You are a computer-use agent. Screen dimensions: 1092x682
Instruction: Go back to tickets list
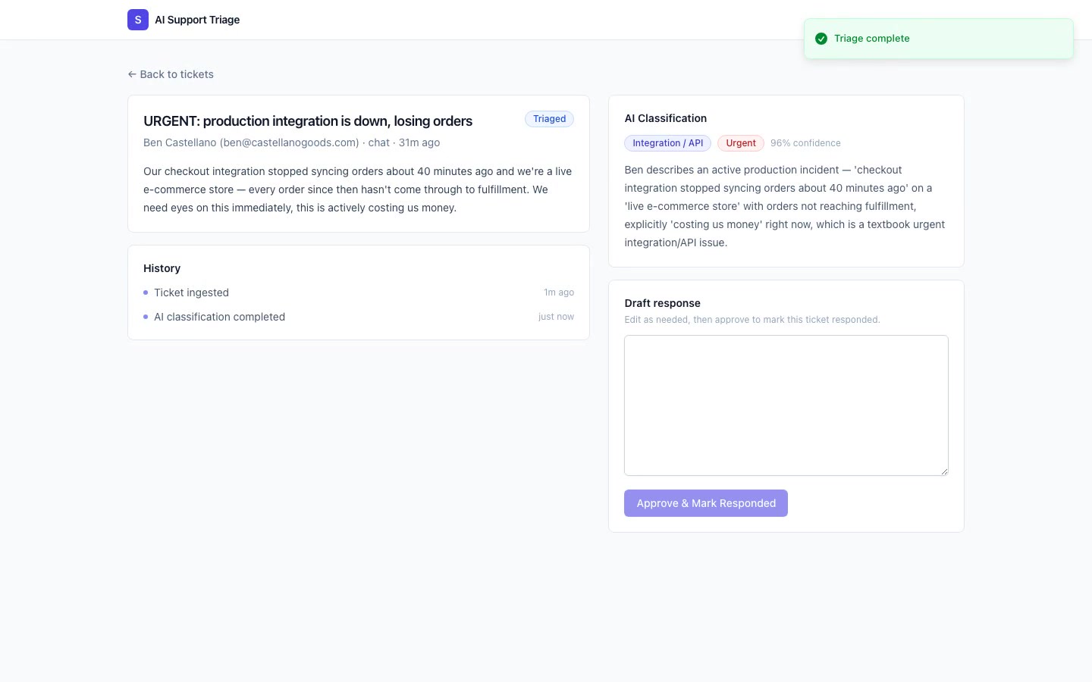coord(171,74)
